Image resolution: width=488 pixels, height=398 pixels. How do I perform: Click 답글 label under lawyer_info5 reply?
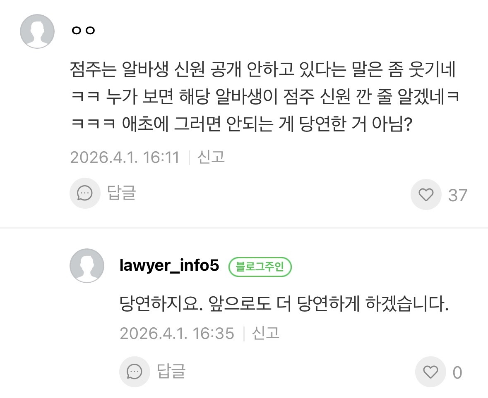(x=171, y=372)
